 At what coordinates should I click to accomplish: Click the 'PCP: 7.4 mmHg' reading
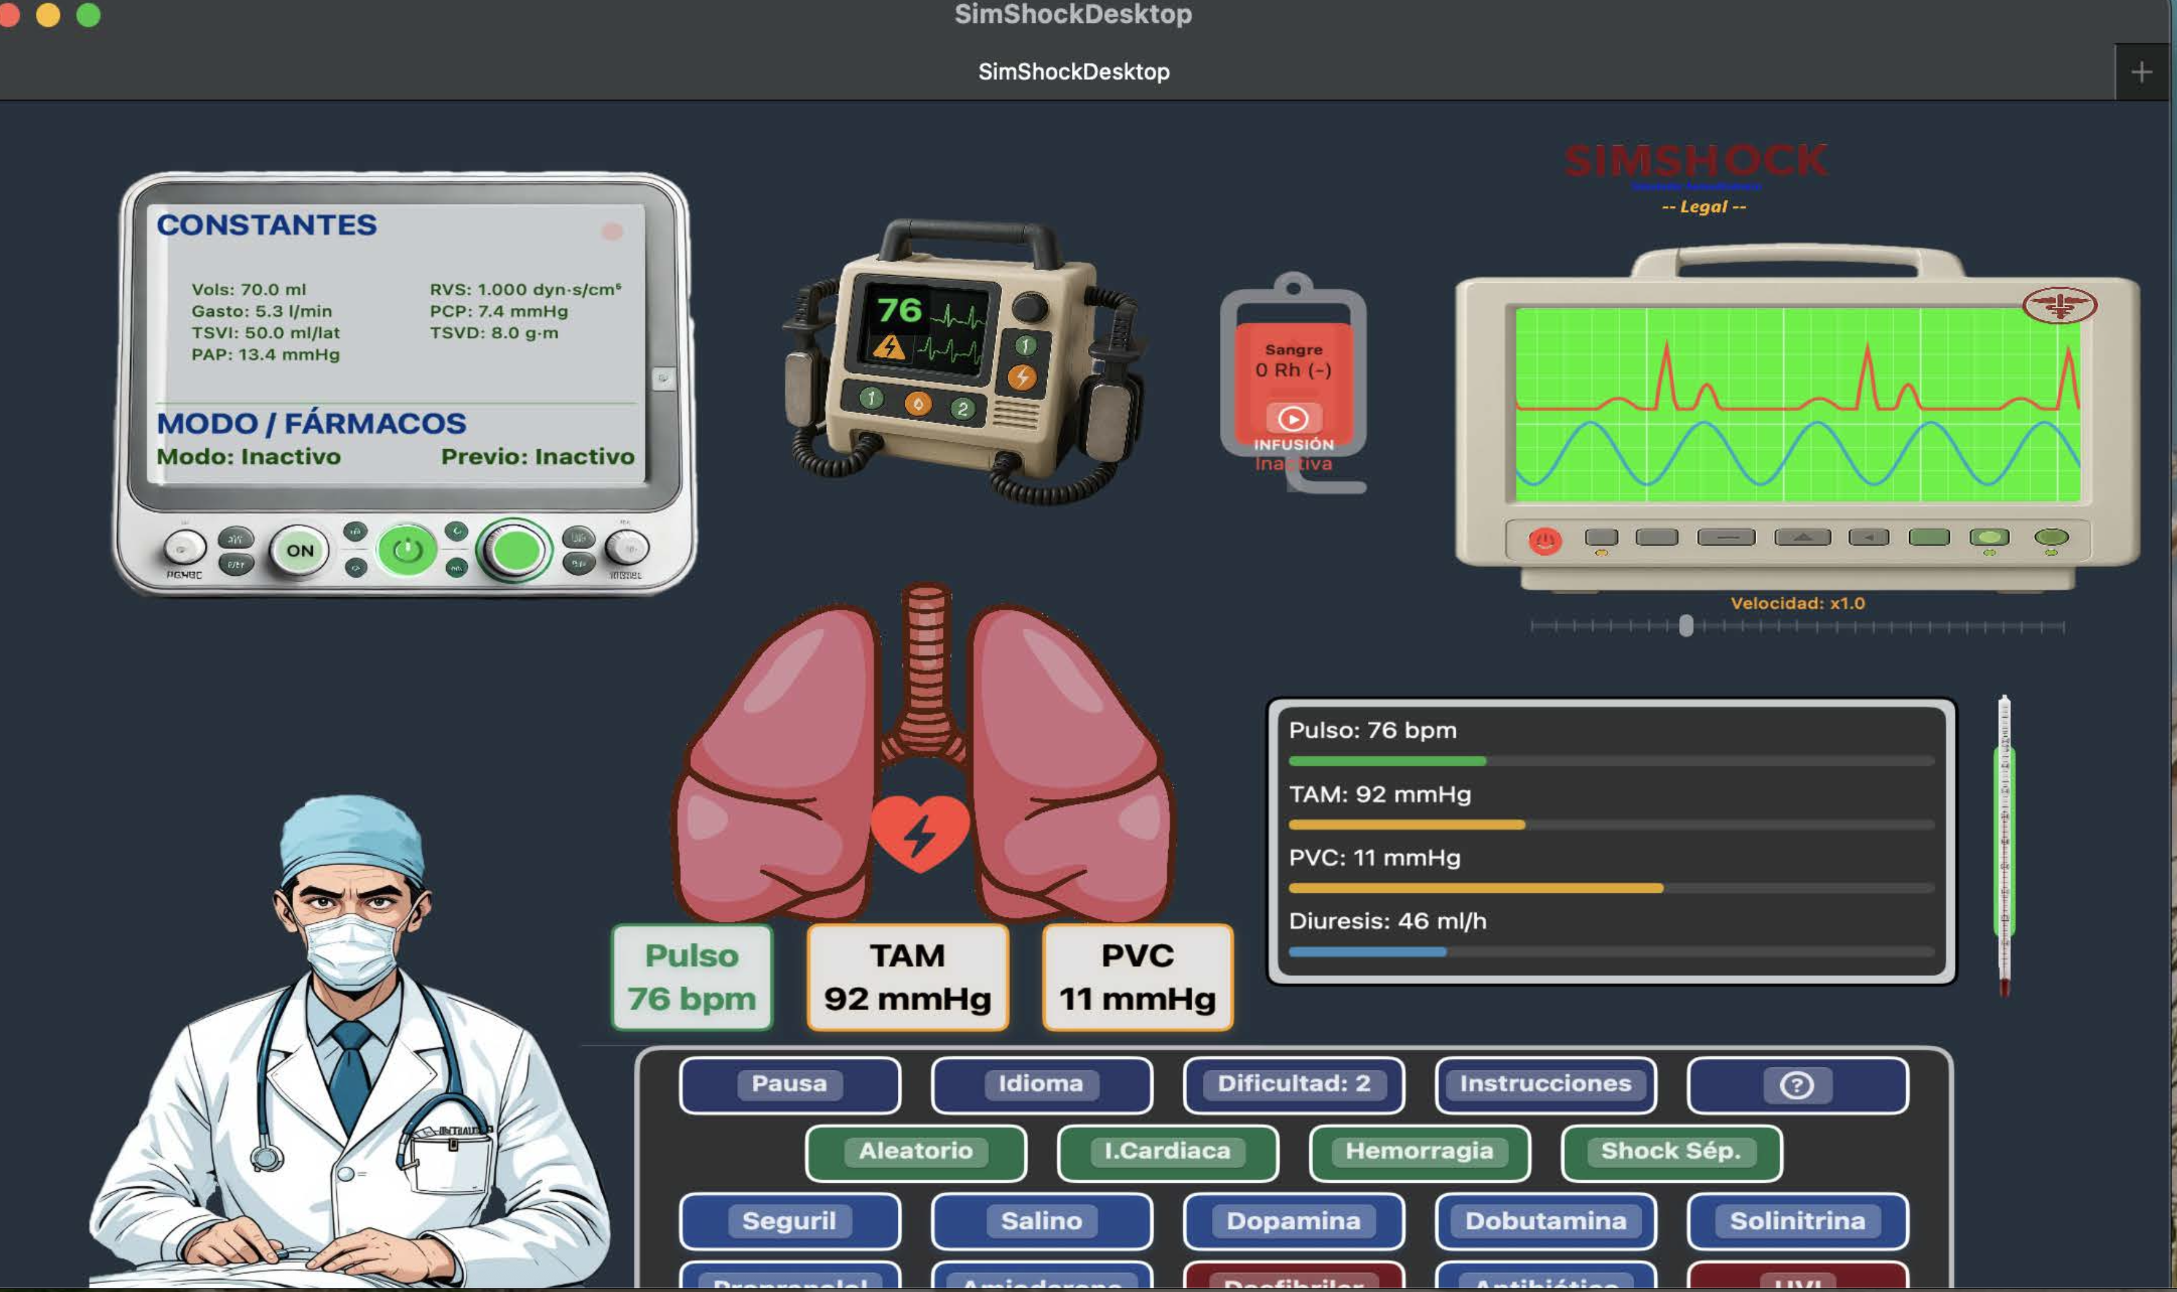tap(498, 312)
